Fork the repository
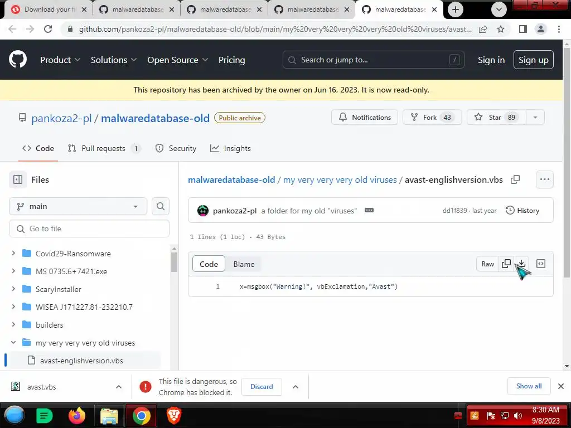This screenshot has height=428, width=571. (x=432, y=117)
